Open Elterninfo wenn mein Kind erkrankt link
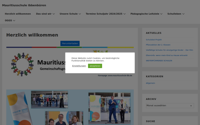The height and width of the screenshot is (125, 200). [x=167, y=55]
